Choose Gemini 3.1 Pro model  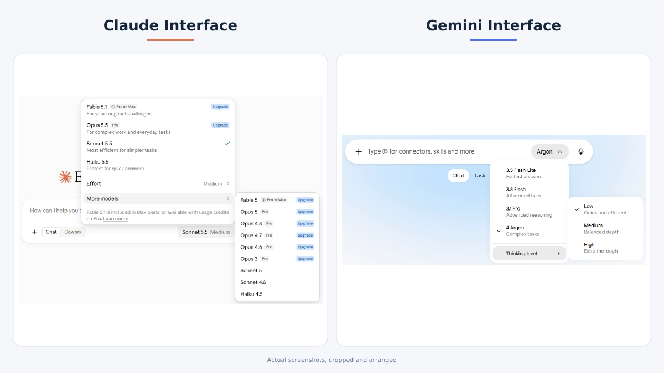(529, 212)
